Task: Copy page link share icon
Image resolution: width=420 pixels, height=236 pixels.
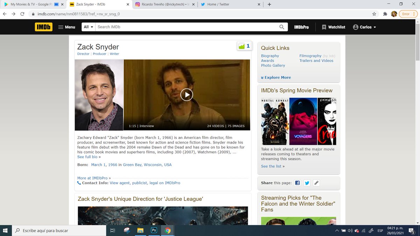Action: tap(316, 183)
